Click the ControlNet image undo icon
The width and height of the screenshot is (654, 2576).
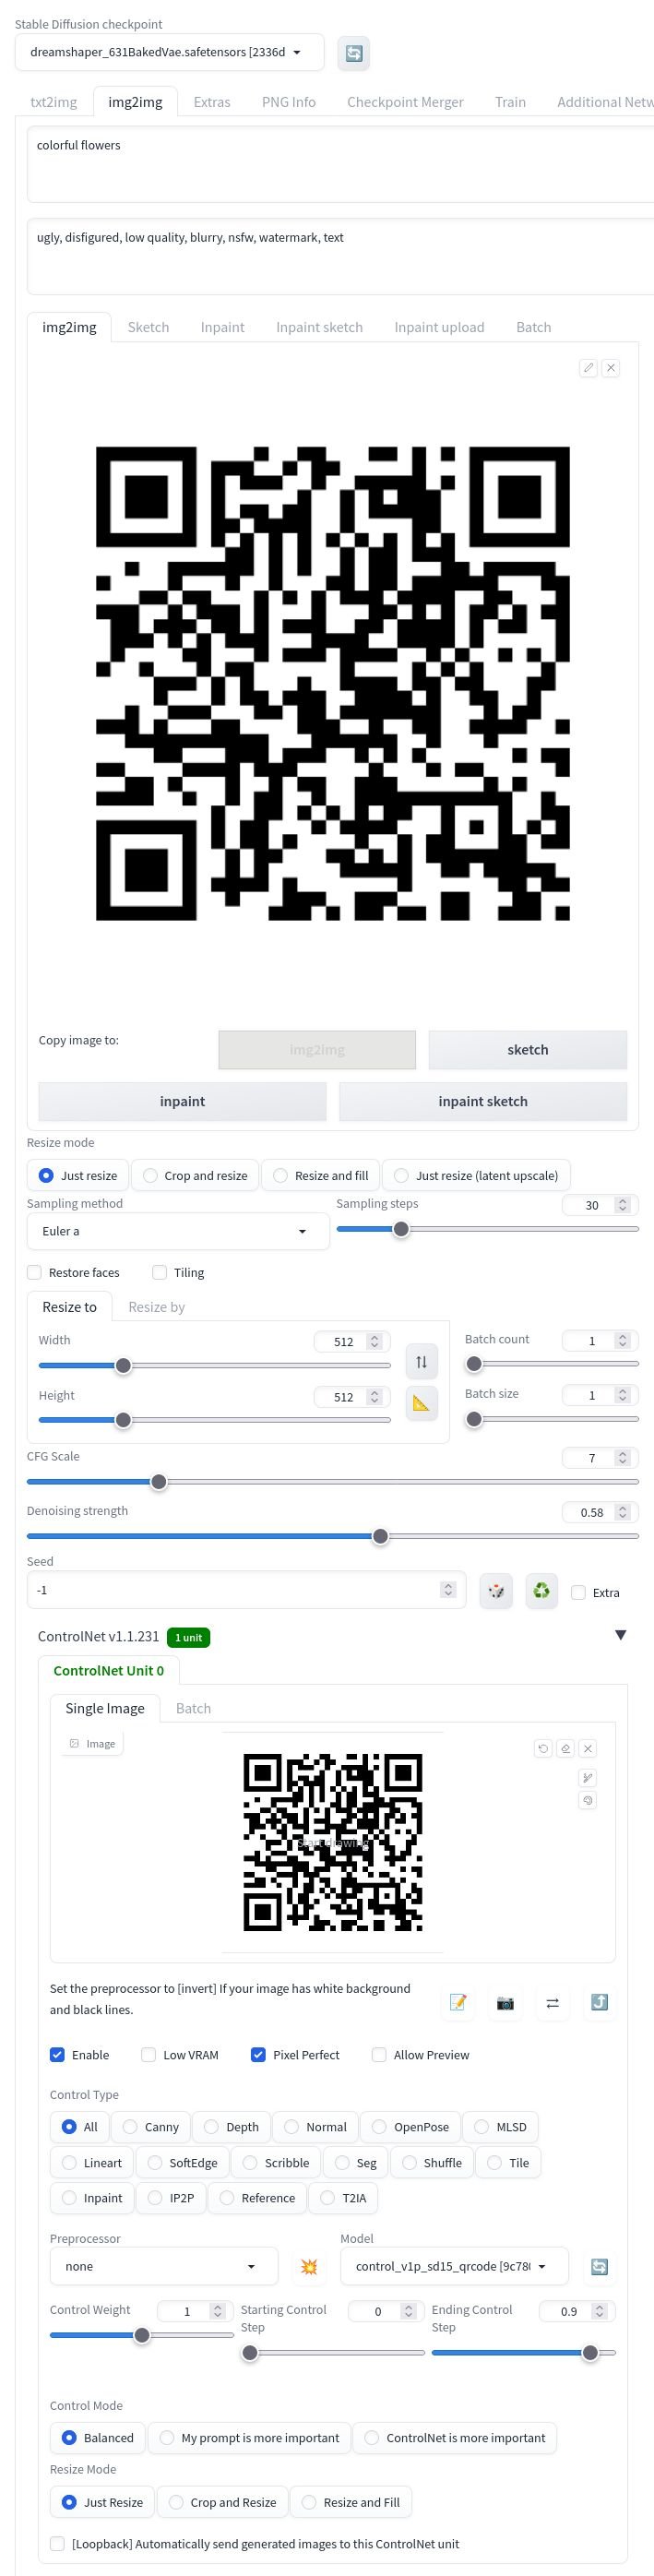tap(543, 1749)
